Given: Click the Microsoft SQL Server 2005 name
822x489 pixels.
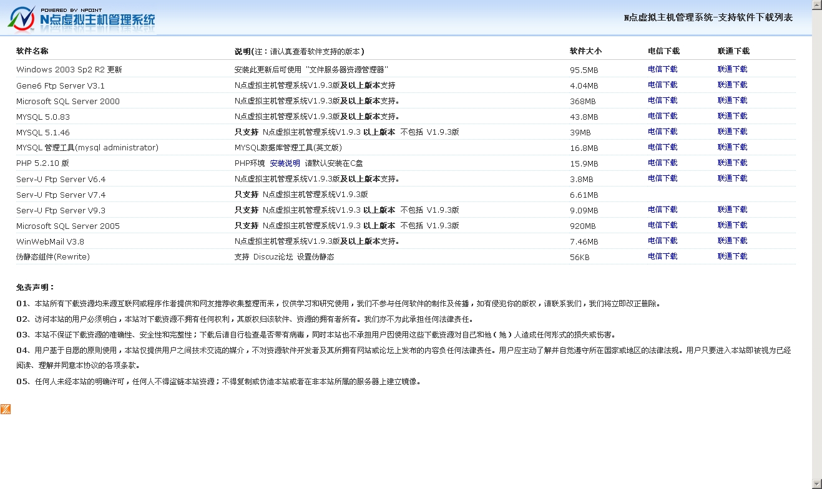Looking at the screenshot, I should click(x=68, y=226).
